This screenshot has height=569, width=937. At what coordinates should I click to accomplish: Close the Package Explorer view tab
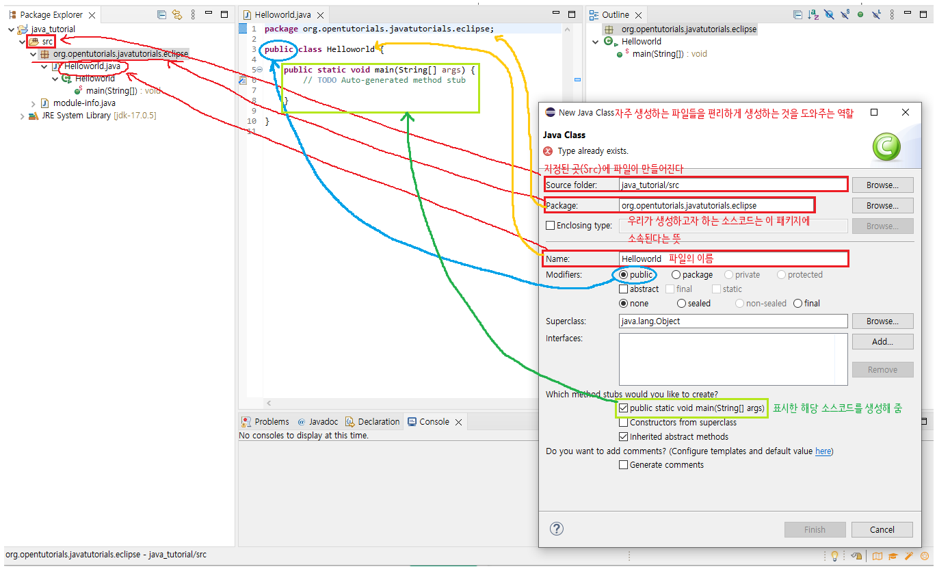coord(91,15)
